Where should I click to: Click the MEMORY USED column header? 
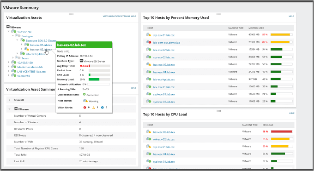tap(256, 28)
